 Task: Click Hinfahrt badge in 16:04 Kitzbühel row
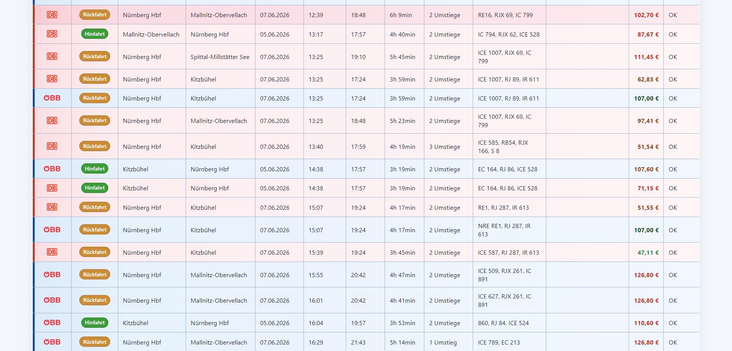(95, 322)
